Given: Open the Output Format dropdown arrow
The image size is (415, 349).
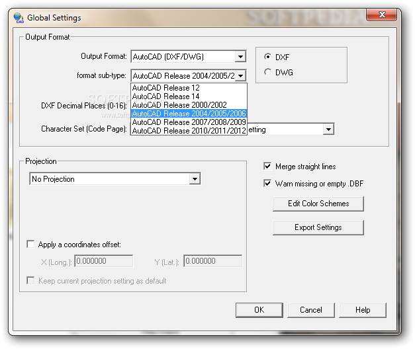Looking at the screenshot, I should (x=240, y=57).
